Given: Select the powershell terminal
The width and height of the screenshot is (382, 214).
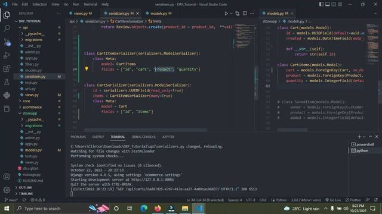Looking at the screenshot, I should (364, 144).
